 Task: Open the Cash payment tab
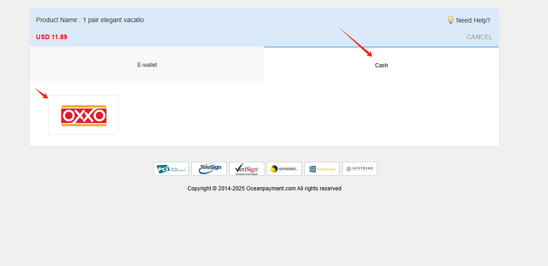click(x=381, y=65)
